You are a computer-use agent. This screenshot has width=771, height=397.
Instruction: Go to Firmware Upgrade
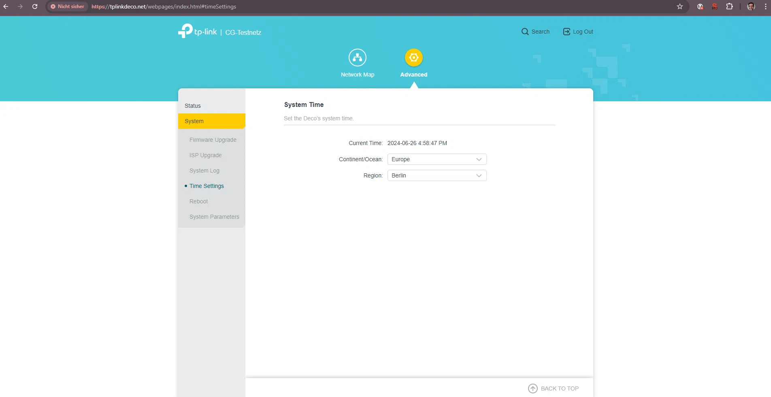click(213, 140)
